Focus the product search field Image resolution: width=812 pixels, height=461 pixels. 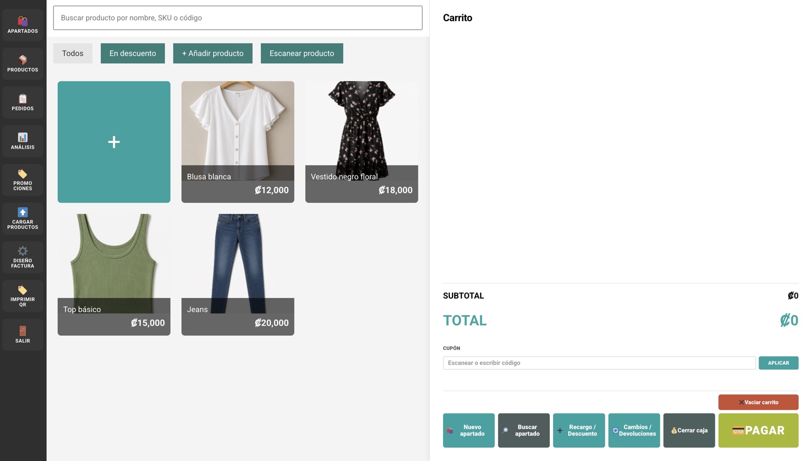tap(238, 18)
